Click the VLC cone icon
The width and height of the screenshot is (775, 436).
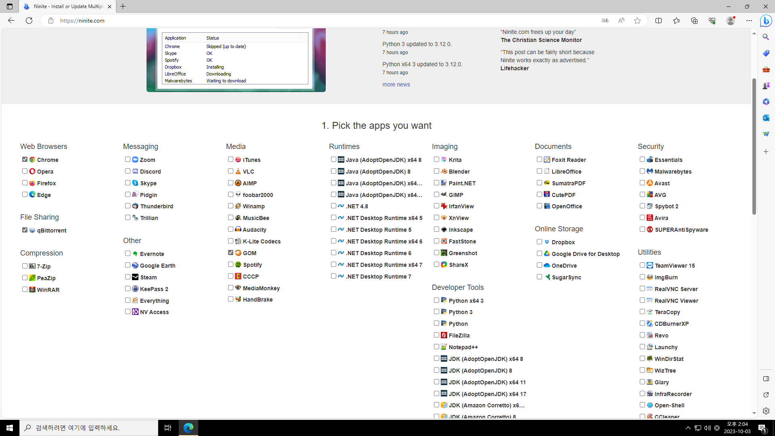[x=238, y=172]
